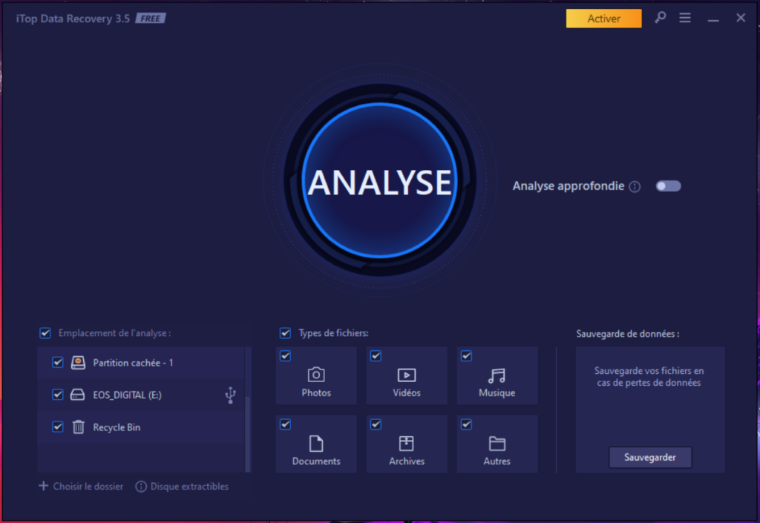Toggle the Emplacement de l'analyse checkbox
Image resolution: width=760 pixels, height=523 pixels.
click(x=45, y=333)
